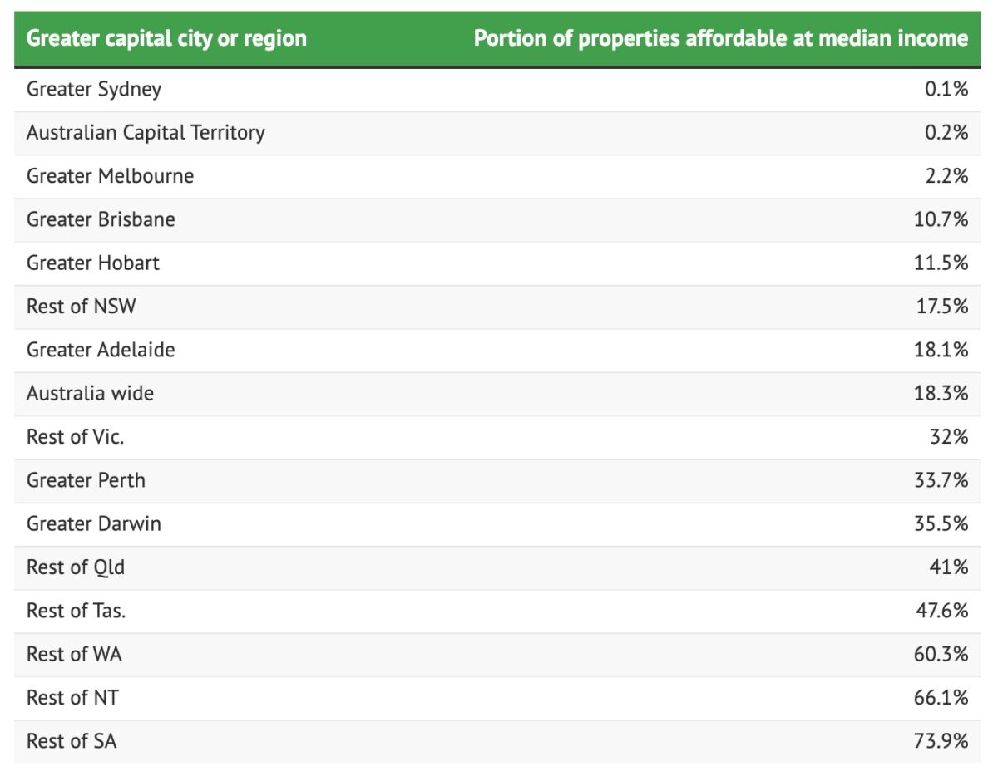
Task: Click the Australian Capital Territory cell
Action: pos(146,133)
